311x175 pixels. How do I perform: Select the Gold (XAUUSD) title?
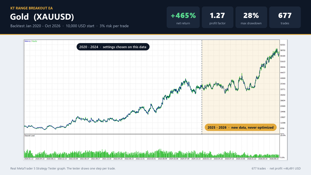[42, 17]
